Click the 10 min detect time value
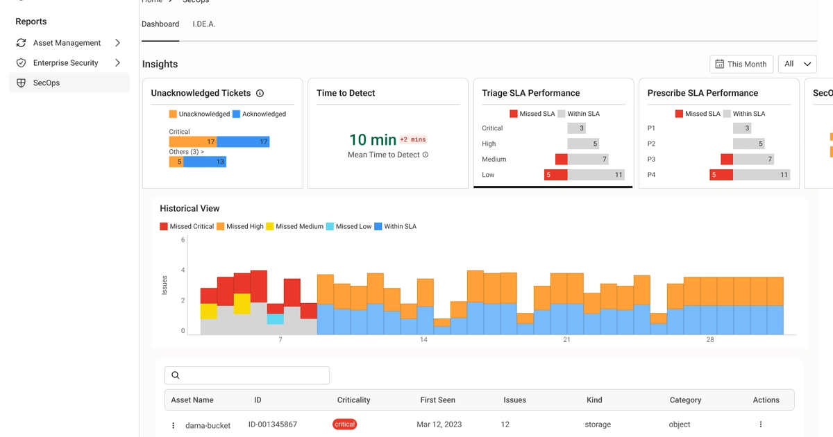 click(x=373, y=139)
